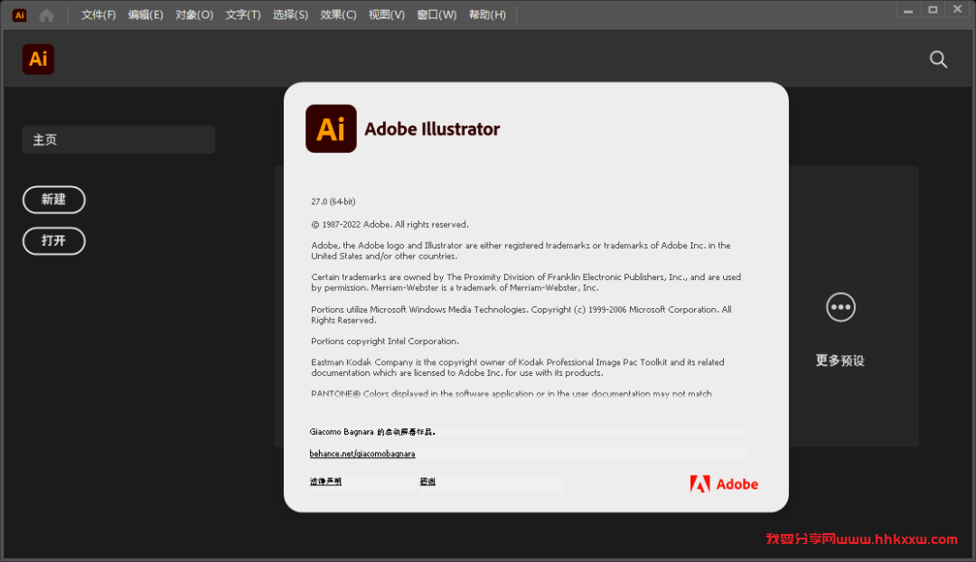Open the 视图(V) menu
Image resolution: width=976 pixels, height=562 pixels.
(x=387, y=15)
